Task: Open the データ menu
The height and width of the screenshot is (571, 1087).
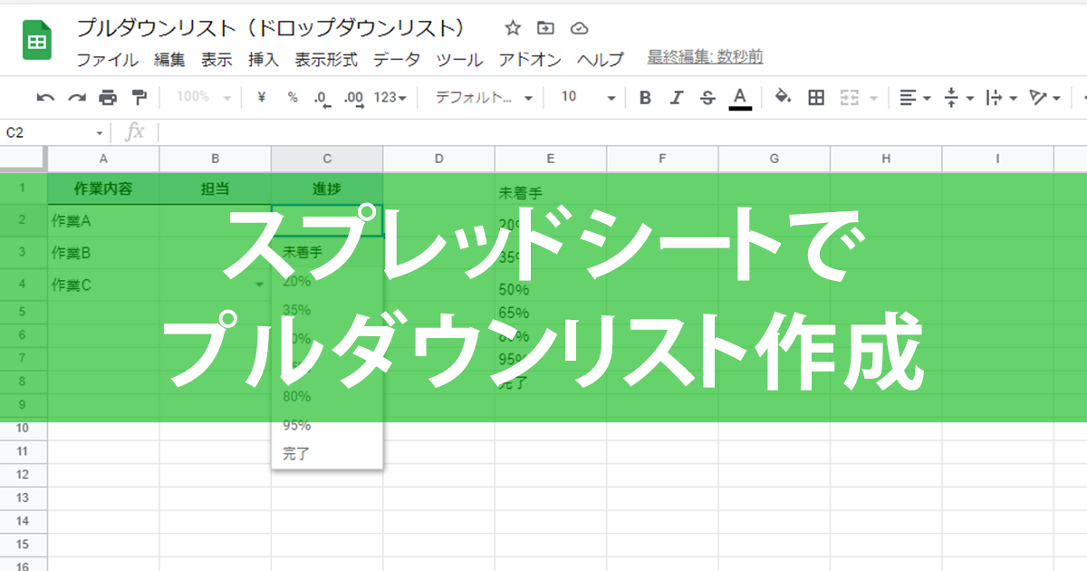Action: 397,60
